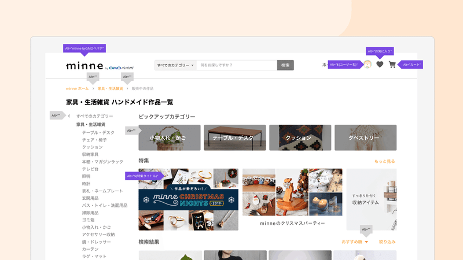Click the user avatar icon
This screenshot has height=260, width=463.
(x=368, y=64)
